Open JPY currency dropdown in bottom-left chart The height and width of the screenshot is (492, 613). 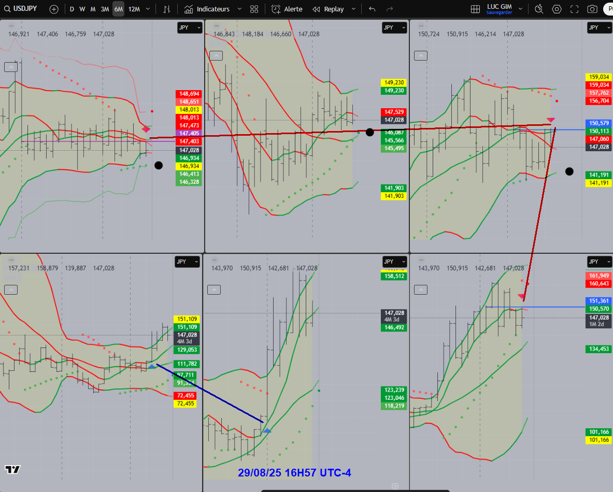pos(187,262)
